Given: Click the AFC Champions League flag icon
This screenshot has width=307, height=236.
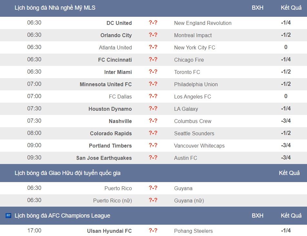Looking at the screenshot, I should pos(8,216).
